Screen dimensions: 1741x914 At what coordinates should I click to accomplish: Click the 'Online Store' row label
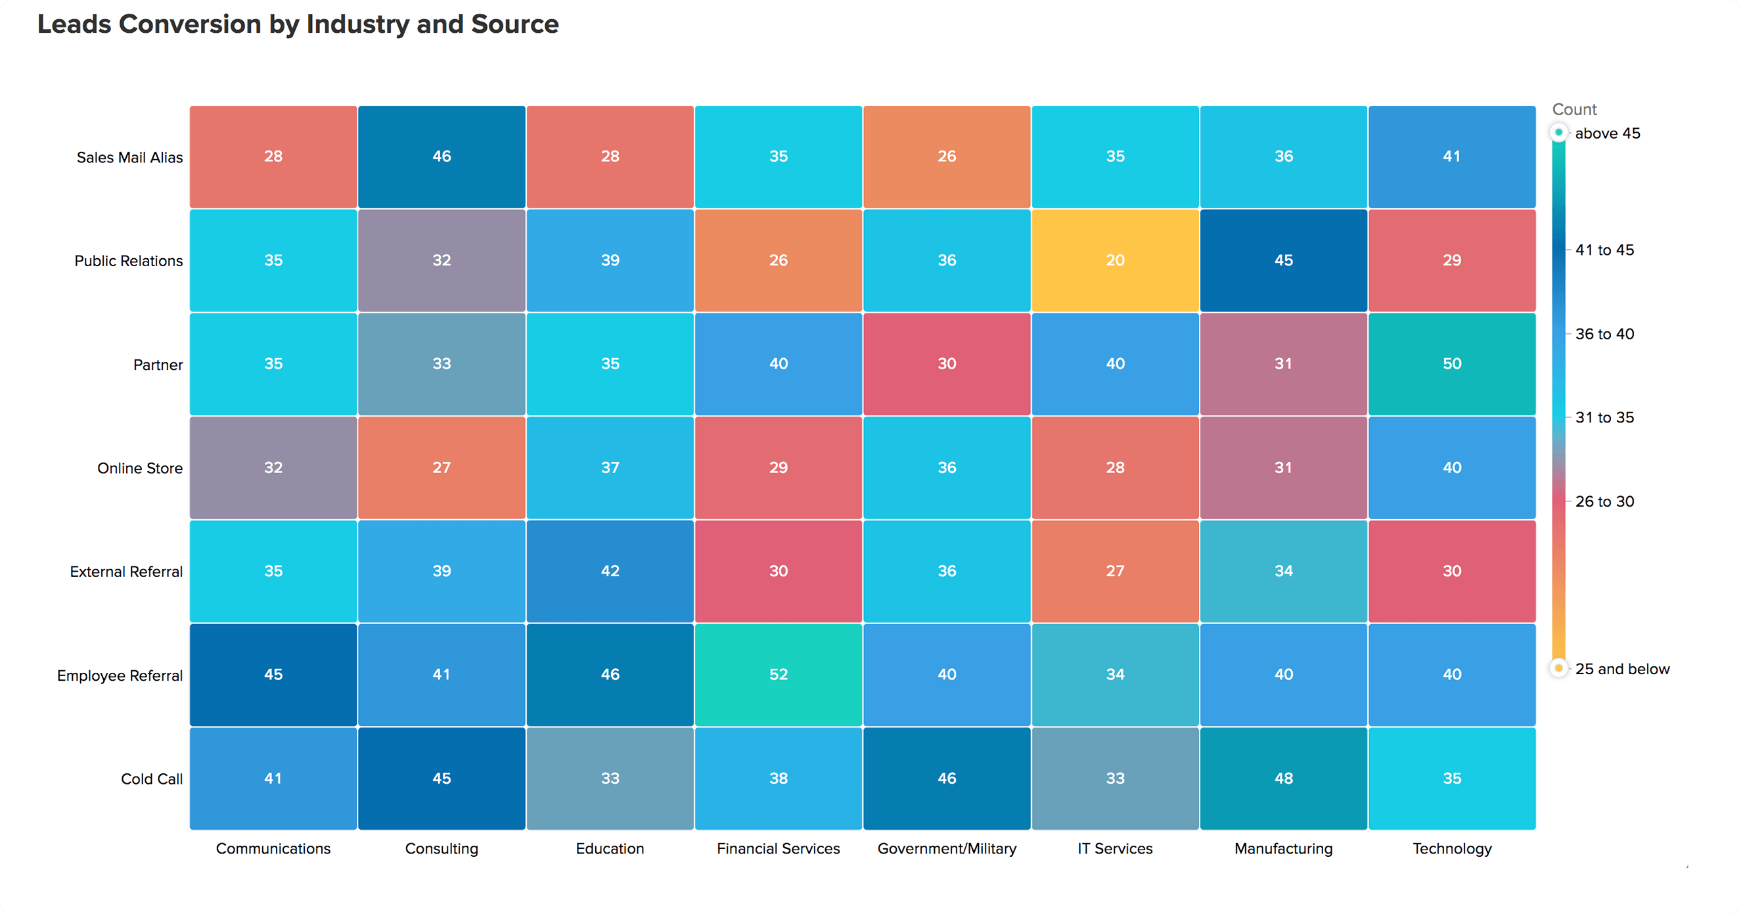tap(140, 468)
